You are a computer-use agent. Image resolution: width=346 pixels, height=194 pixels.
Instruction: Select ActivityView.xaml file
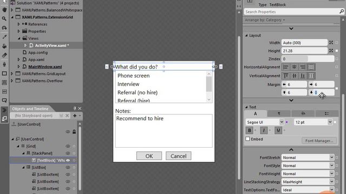[52, 45]
